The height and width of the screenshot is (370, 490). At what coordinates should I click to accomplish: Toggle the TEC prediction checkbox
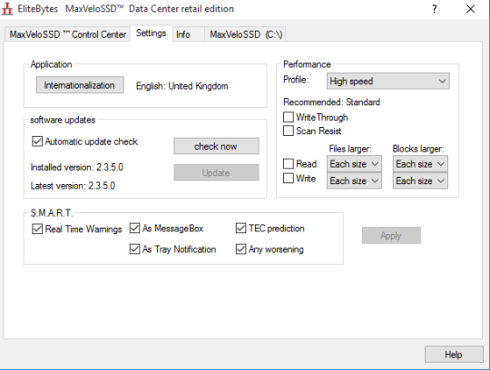point(241,229)
